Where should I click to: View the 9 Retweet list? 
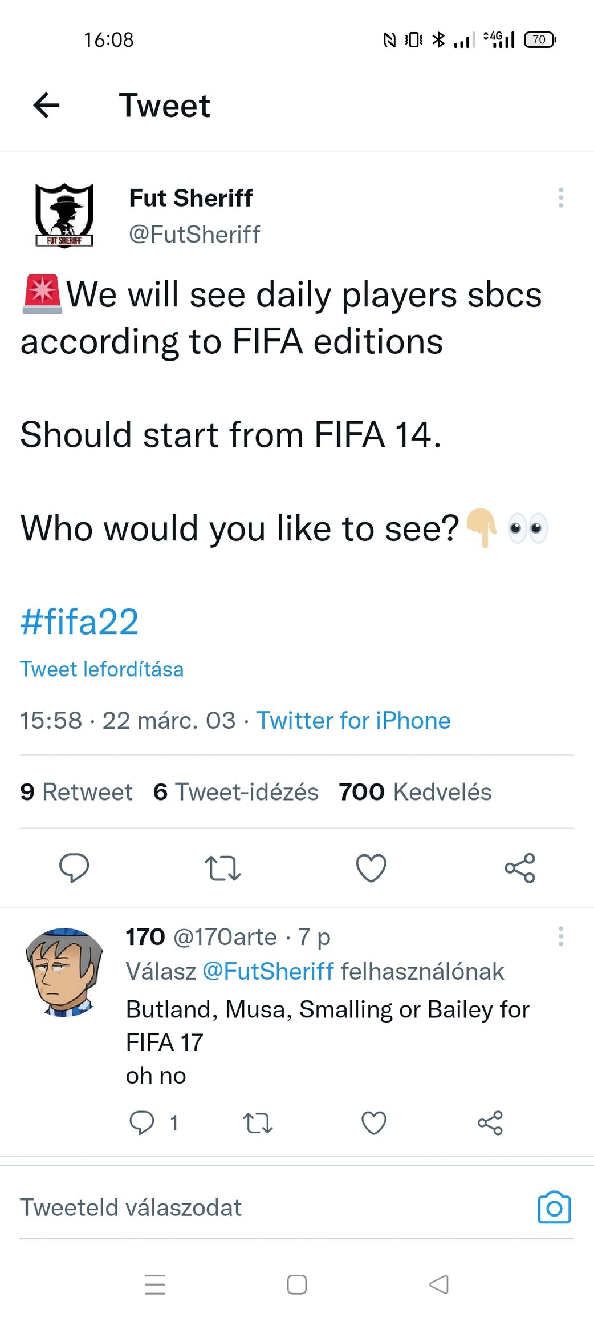click(x=76, y=791)
